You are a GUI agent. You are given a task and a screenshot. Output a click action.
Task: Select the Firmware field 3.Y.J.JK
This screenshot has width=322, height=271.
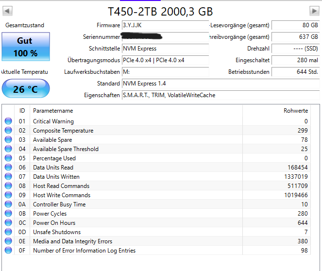coord(165,25)
